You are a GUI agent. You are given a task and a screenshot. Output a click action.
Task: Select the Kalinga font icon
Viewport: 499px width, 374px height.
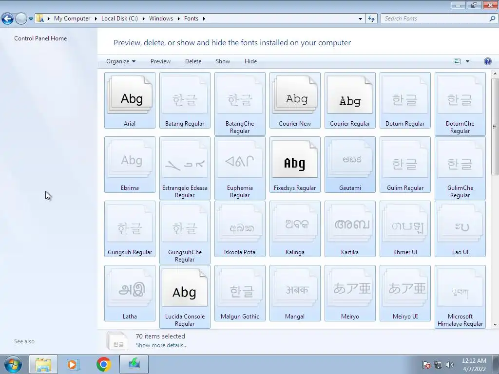(x=295, y=229)
